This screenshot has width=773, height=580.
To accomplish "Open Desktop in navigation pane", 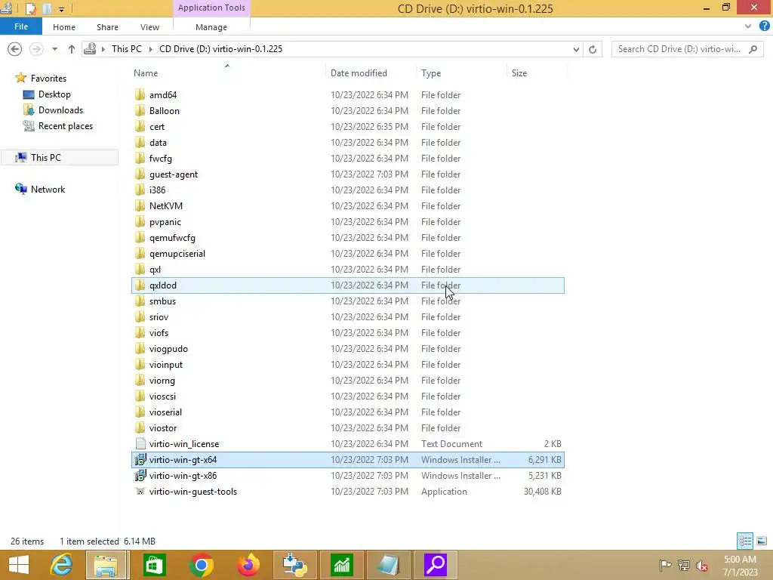I will (54, 94).
